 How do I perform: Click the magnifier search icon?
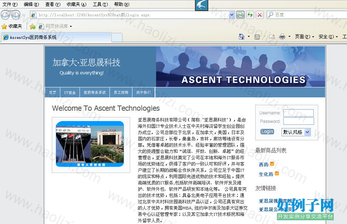271,15
